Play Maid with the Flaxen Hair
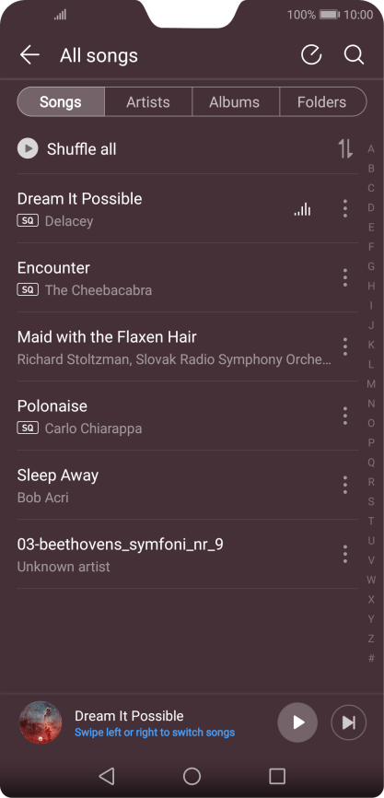 click(x=174, y=346)
